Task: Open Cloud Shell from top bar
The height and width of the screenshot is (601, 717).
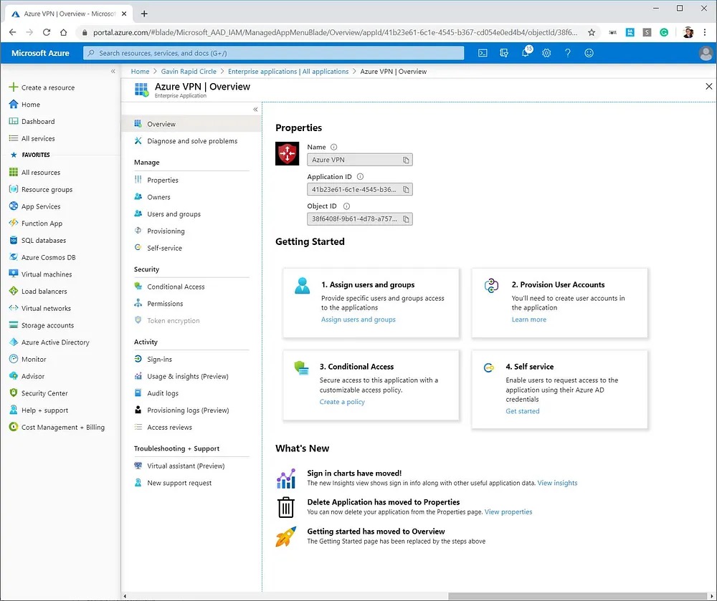Action: point(483,53)
